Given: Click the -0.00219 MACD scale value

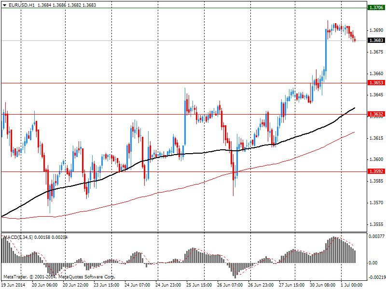Looking at the screenshot, I should (x=377, y=277).
